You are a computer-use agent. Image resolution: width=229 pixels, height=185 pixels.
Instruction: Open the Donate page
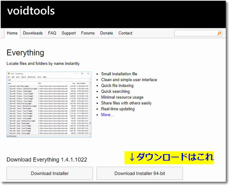(x=107, y=33)
